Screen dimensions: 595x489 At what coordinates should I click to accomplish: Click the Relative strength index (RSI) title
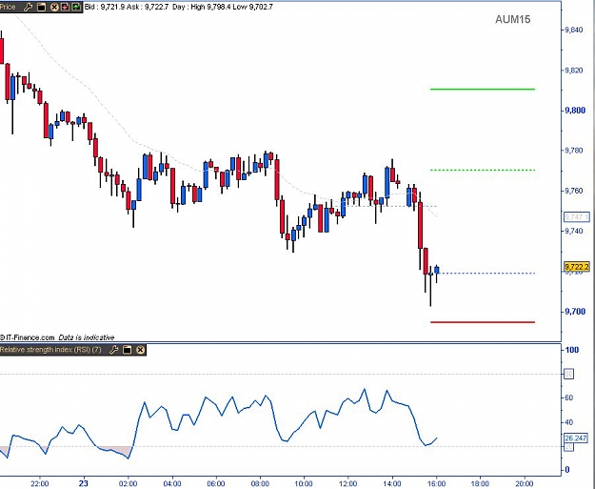[x=50, y=350]
